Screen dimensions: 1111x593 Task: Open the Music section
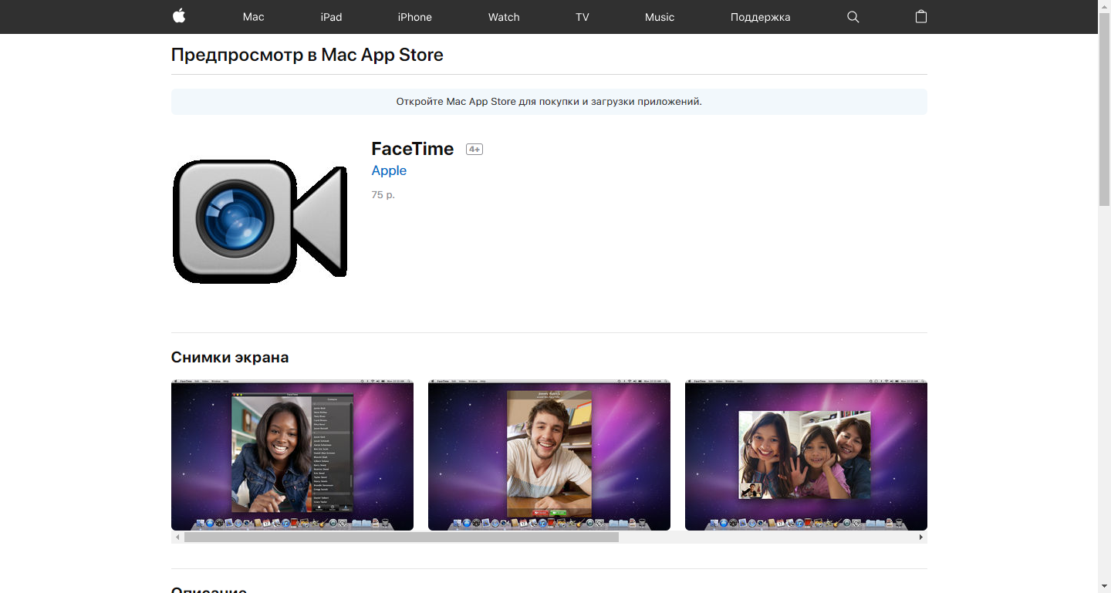(x=659, y=16)
